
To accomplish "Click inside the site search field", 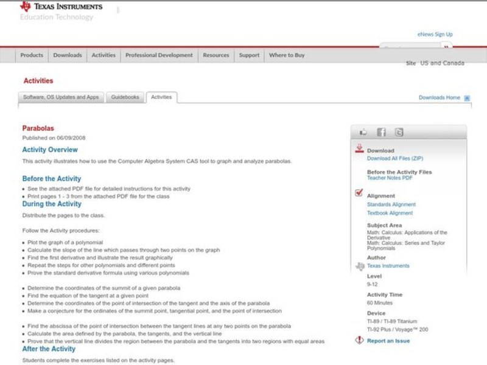I will click(x=410, y=47).
